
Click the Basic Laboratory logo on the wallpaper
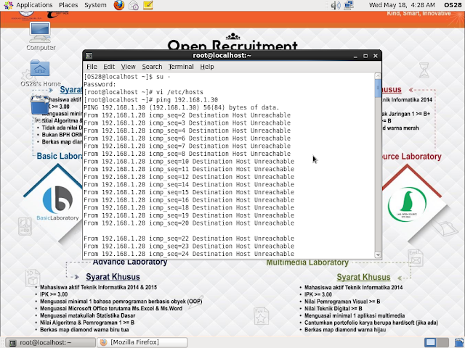[57, 203]
